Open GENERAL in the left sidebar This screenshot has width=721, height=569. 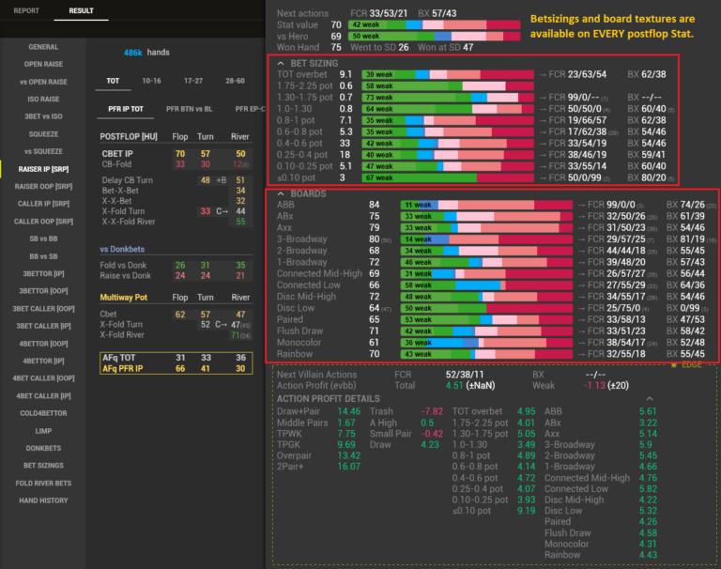coord(43,46)
